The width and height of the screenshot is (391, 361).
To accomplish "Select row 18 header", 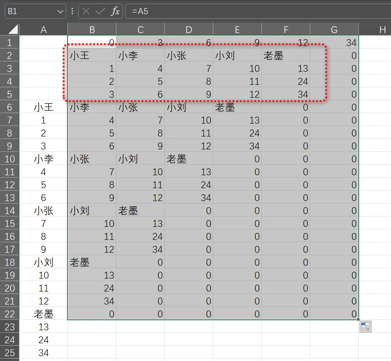I will [9, 262].
